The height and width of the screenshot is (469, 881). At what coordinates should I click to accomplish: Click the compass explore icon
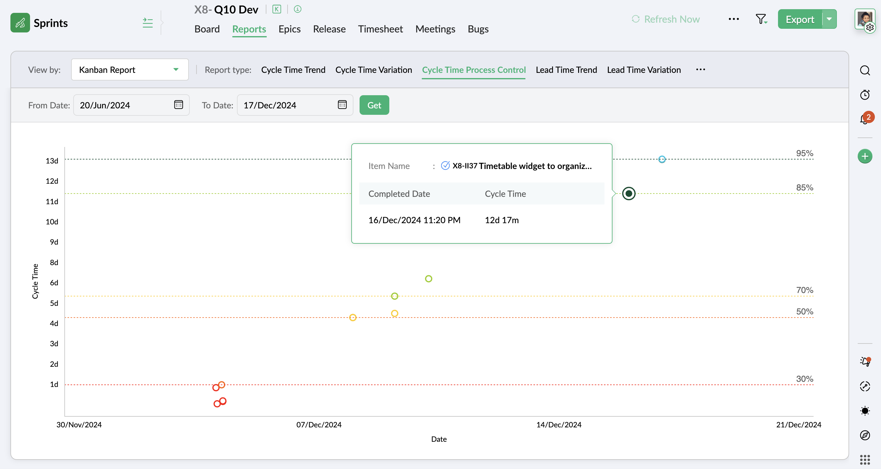(864, 435)
